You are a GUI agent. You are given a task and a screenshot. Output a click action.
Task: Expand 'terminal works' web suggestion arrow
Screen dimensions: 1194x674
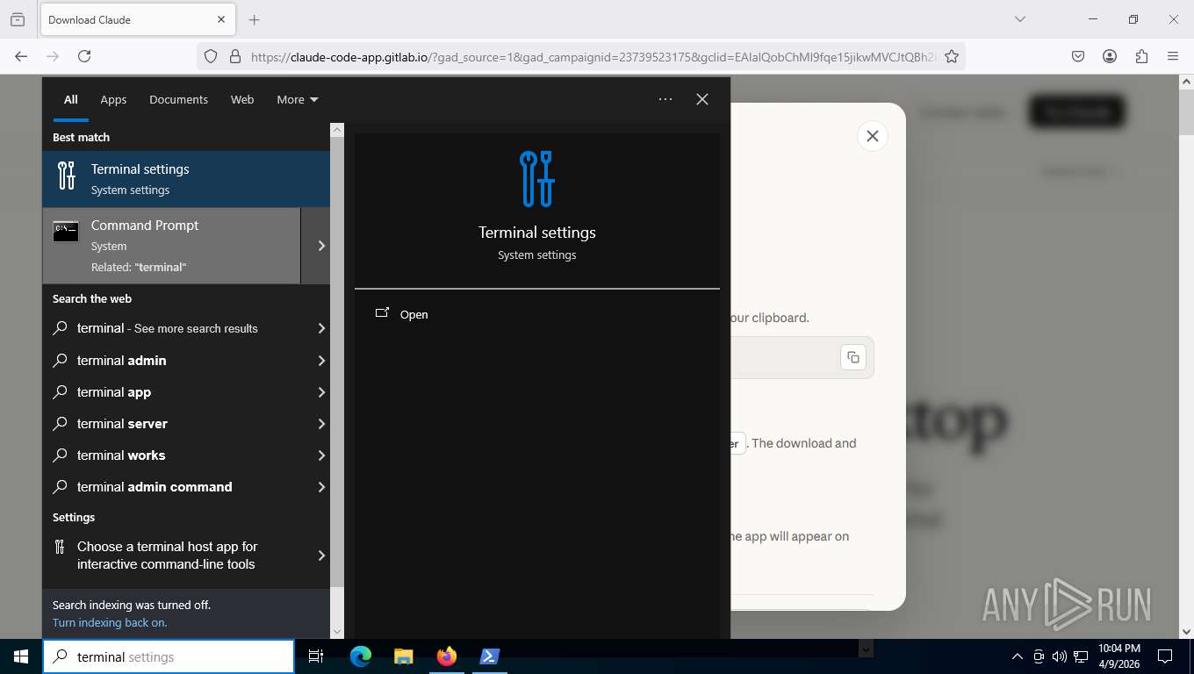pyautogui.click(x=320, y=455)
